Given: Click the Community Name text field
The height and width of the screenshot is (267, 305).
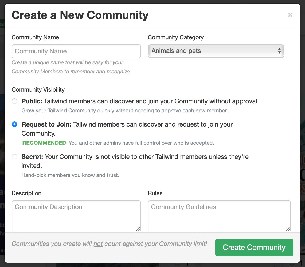Looking at the screenshot, I should click(76, 51).
